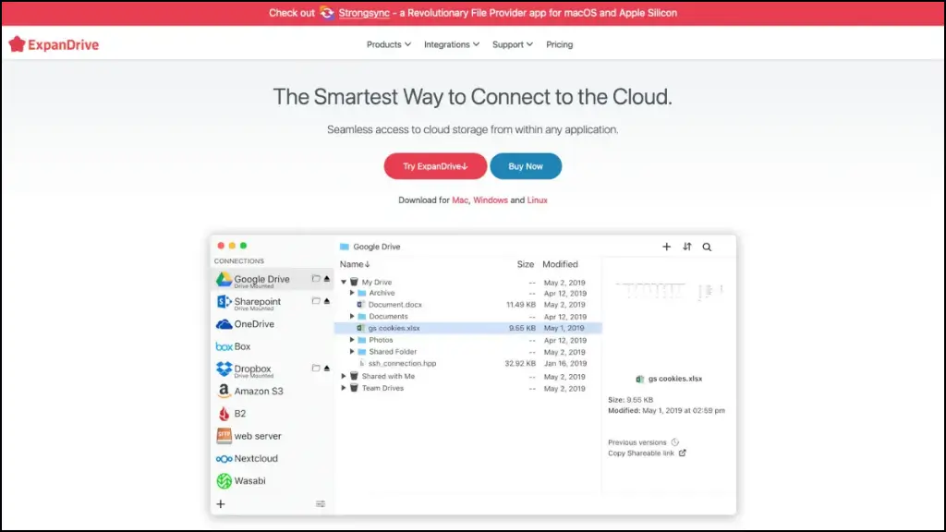946x532 pixels.
Task: Select the Document.docx file row
Action: point(467,305)
